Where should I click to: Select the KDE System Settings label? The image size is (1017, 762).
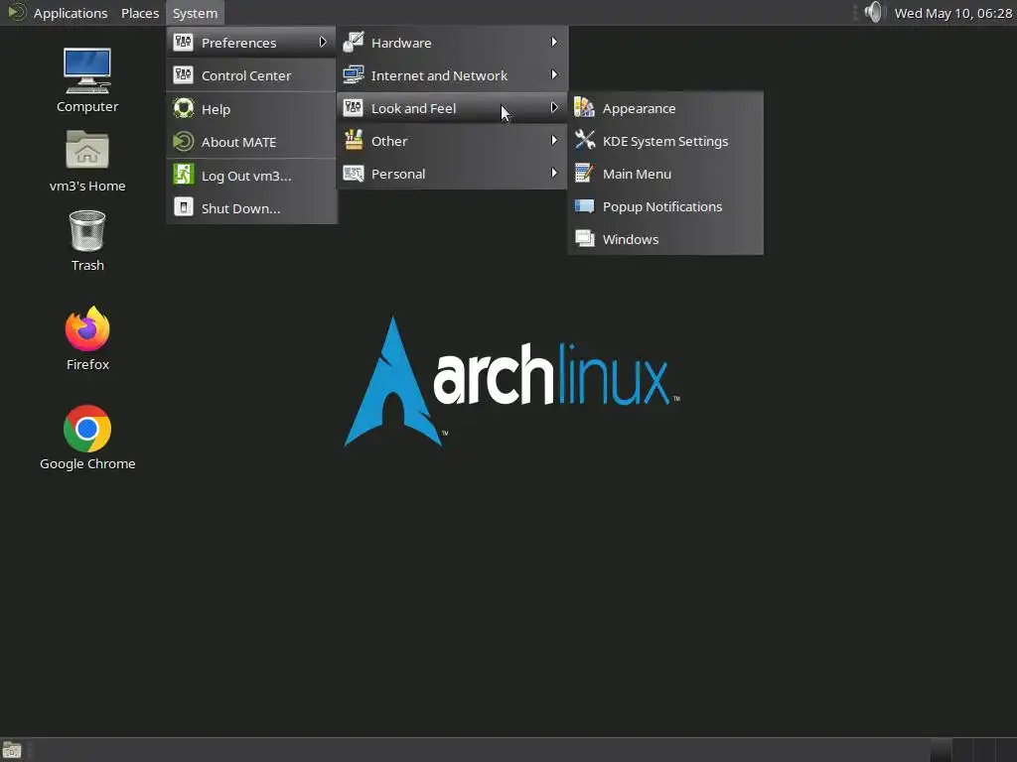point(665,141)
